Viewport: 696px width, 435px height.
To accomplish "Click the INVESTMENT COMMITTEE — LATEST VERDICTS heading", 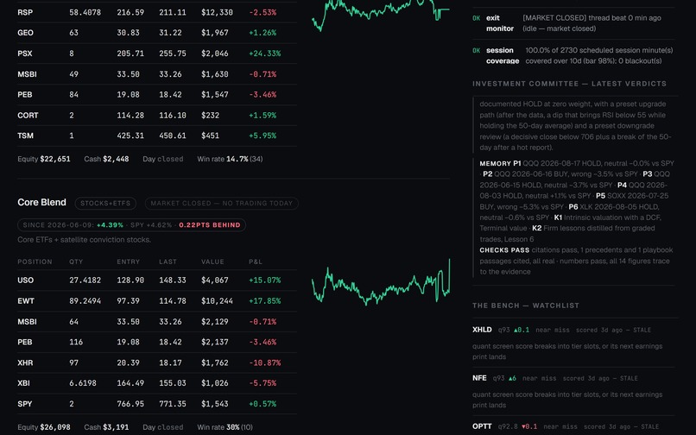I will pos(570,84).
